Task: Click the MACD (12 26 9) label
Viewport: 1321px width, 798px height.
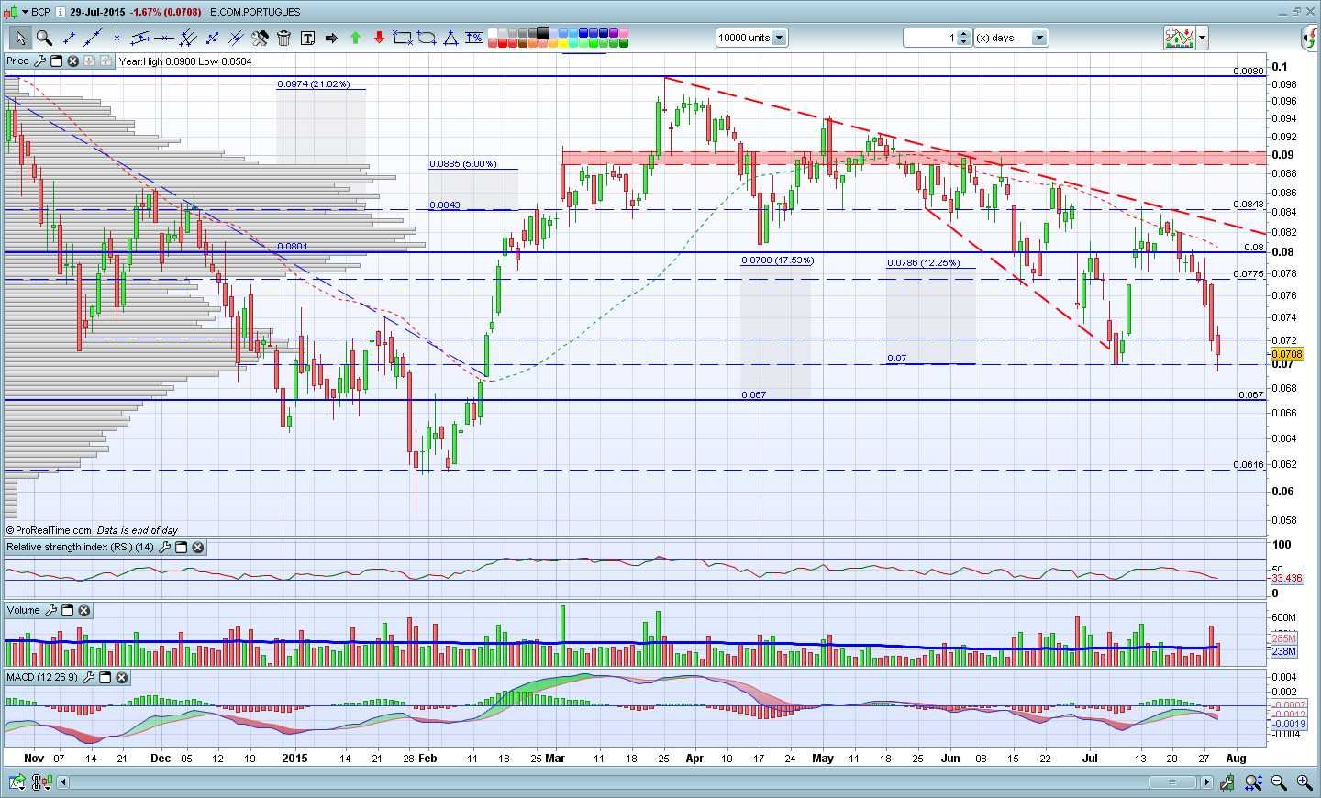Action: (x=42, y=678)
